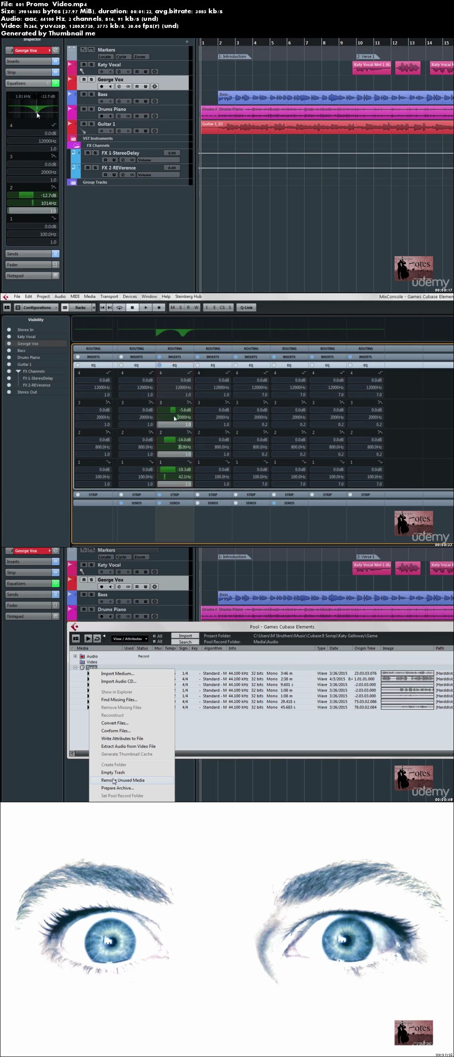This screenshot has width=454, height=1057.
Task: Click the Search button in Pool
Action: [x=185, y=642]
